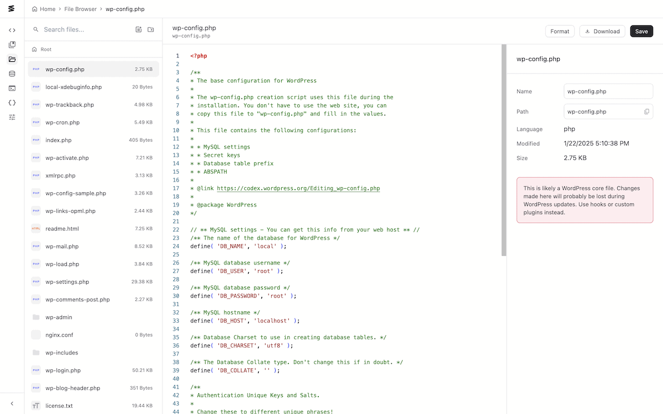The height and width of the screenshot is (414, 663).
Task: Click the new folder icon
Action: [151, 30]
